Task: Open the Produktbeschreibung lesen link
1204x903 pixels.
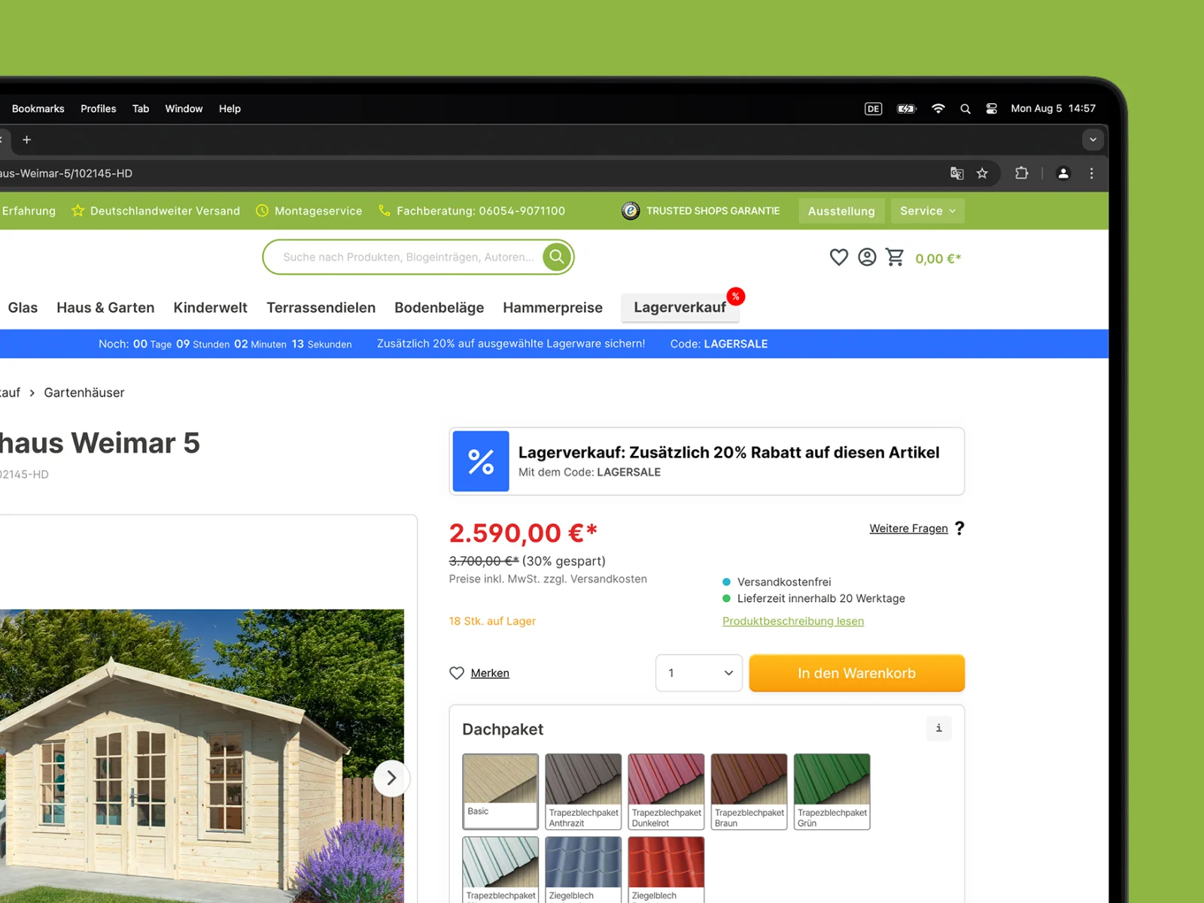Action: coord(792,621)
